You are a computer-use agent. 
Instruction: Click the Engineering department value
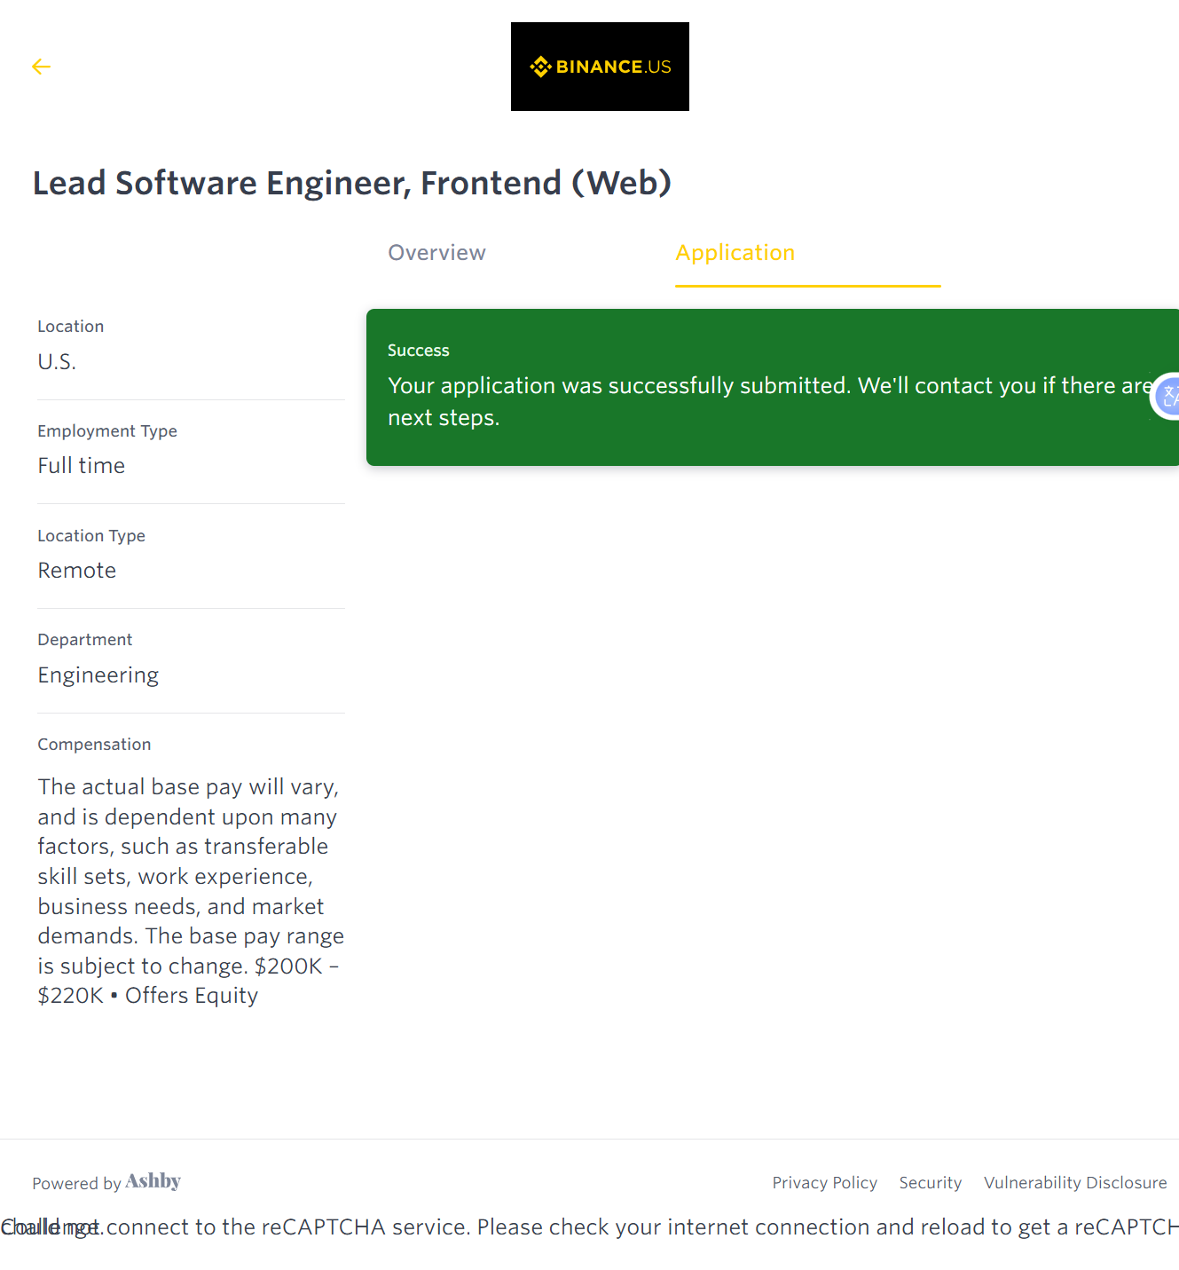point(98,675)
